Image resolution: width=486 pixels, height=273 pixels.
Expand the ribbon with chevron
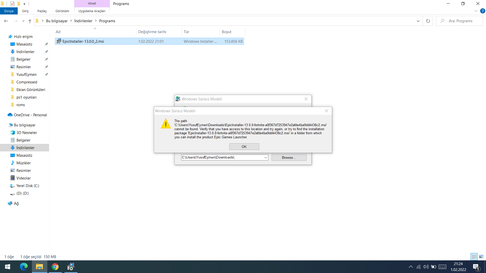click(x=476, y=11)
